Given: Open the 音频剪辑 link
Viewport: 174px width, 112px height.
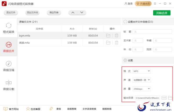Looking at the screenshot, I should pyautogui.click(x=72, y=109).
